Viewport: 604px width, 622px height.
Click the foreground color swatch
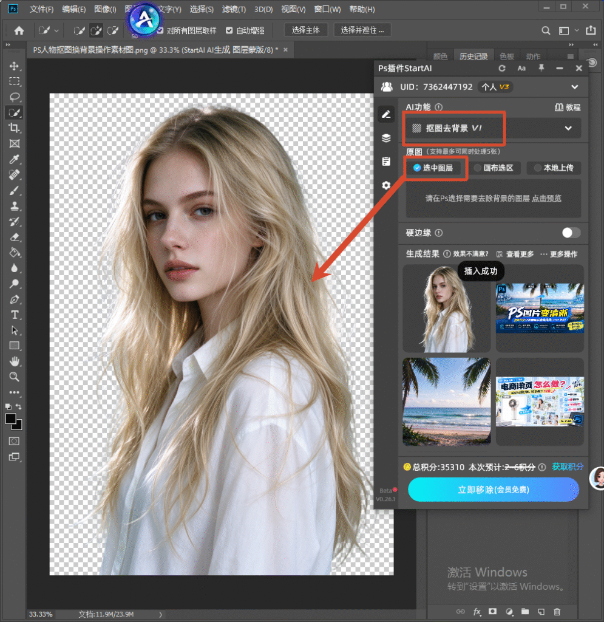(x=11, y=419)
